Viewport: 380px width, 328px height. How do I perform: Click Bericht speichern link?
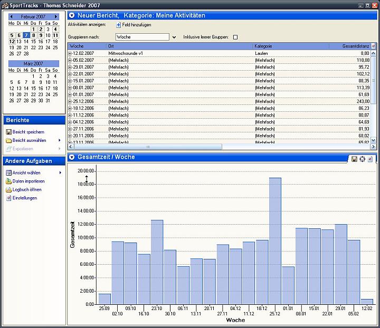click(x=28, y=132)
